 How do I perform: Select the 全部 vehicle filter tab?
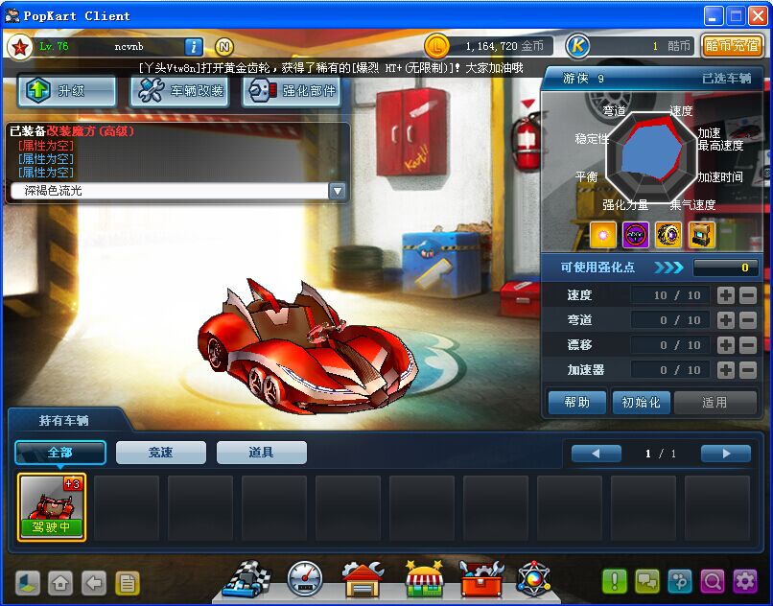(x=60, y=453)
